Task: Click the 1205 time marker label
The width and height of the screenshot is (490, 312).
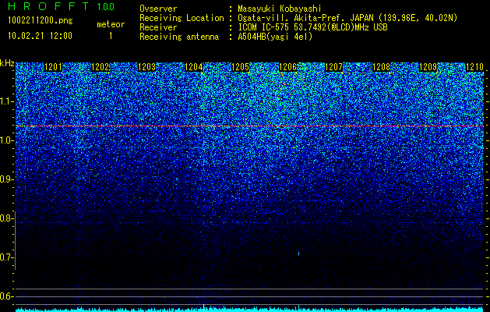Action: click(x=241, y=67)
